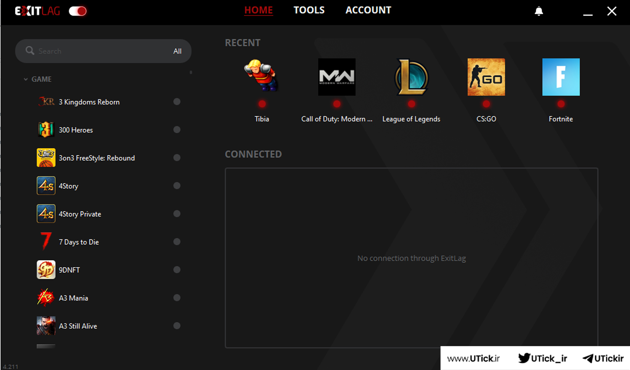Click the '9DNFT' list label
Screen dimensions: 630x370
tap(69, 270)
